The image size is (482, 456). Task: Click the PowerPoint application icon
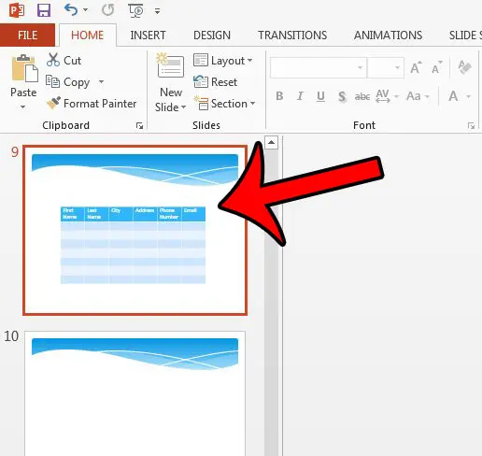17,10
